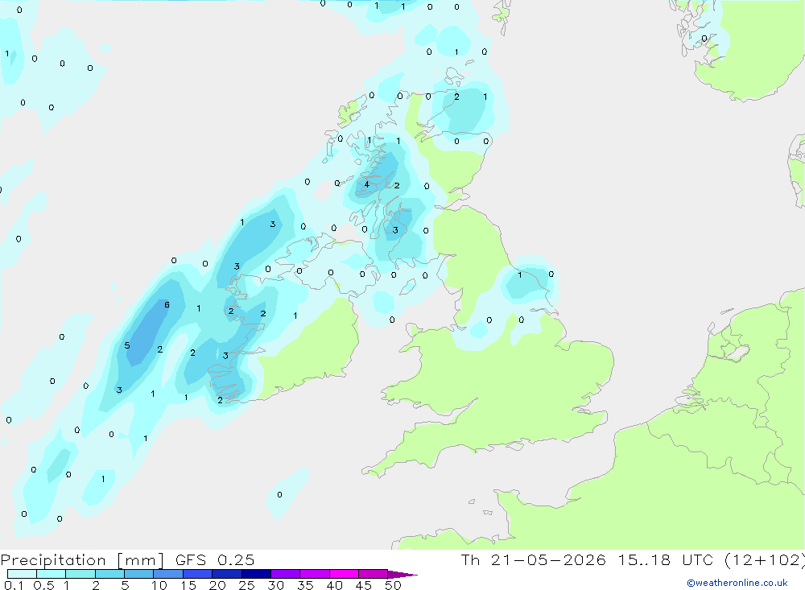
Task: Click the "(12+102)" forecast offset text
Action: pyautogui.click(x=764, y=559)
